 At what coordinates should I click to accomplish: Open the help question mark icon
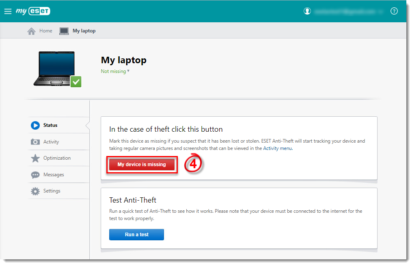pos(394,11)
